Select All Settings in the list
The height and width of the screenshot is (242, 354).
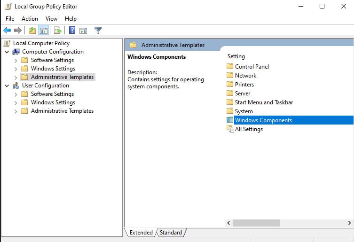pos(249,129)
